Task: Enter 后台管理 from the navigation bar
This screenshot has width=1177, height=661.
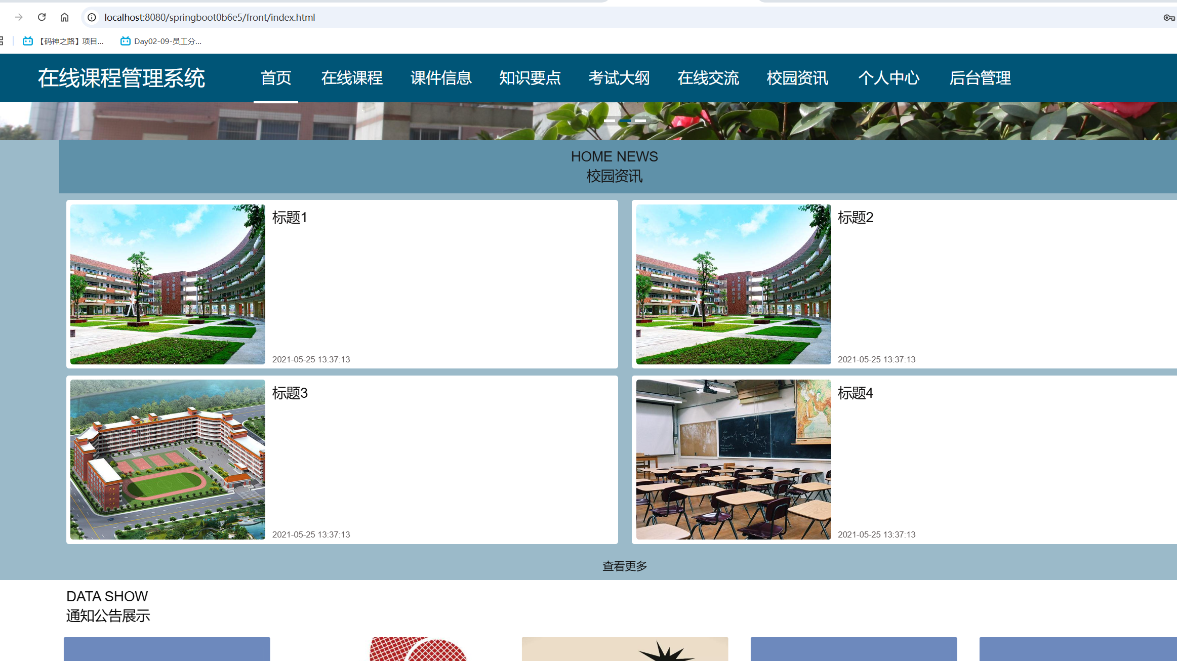Action: point(980,78)
